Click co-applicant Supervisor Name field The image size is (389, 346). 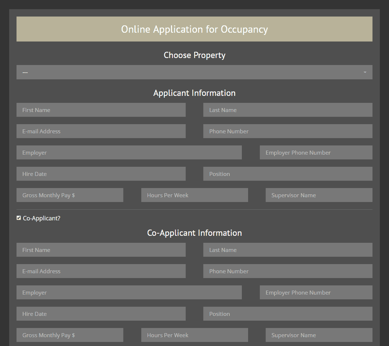[x=319, y=335]
